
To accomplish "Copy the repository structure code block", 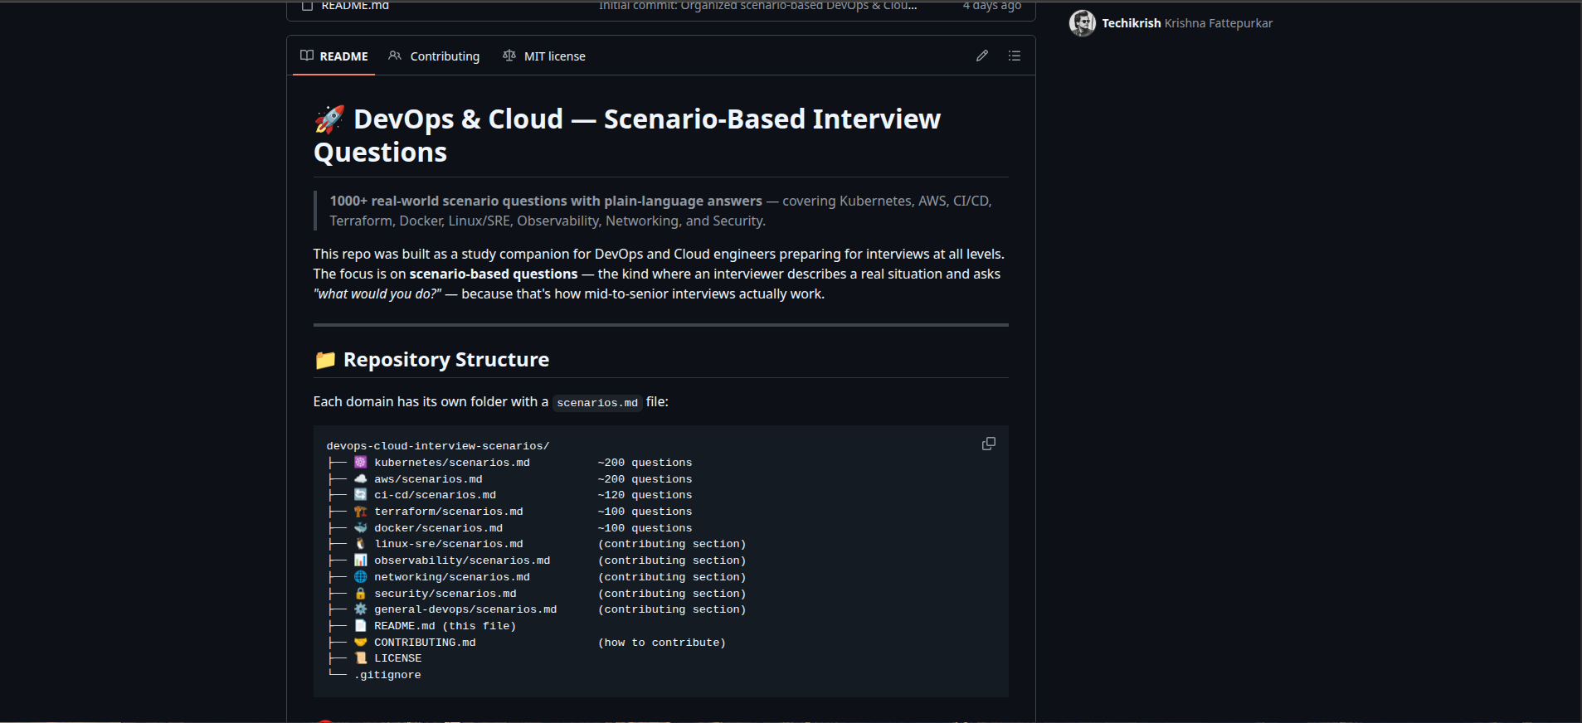I will 989,444.
